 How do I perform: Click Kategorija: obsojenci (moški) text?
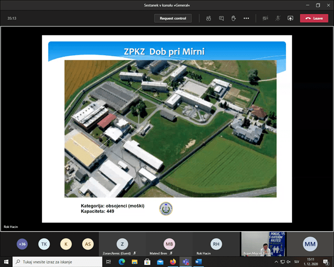click(113, 206)
